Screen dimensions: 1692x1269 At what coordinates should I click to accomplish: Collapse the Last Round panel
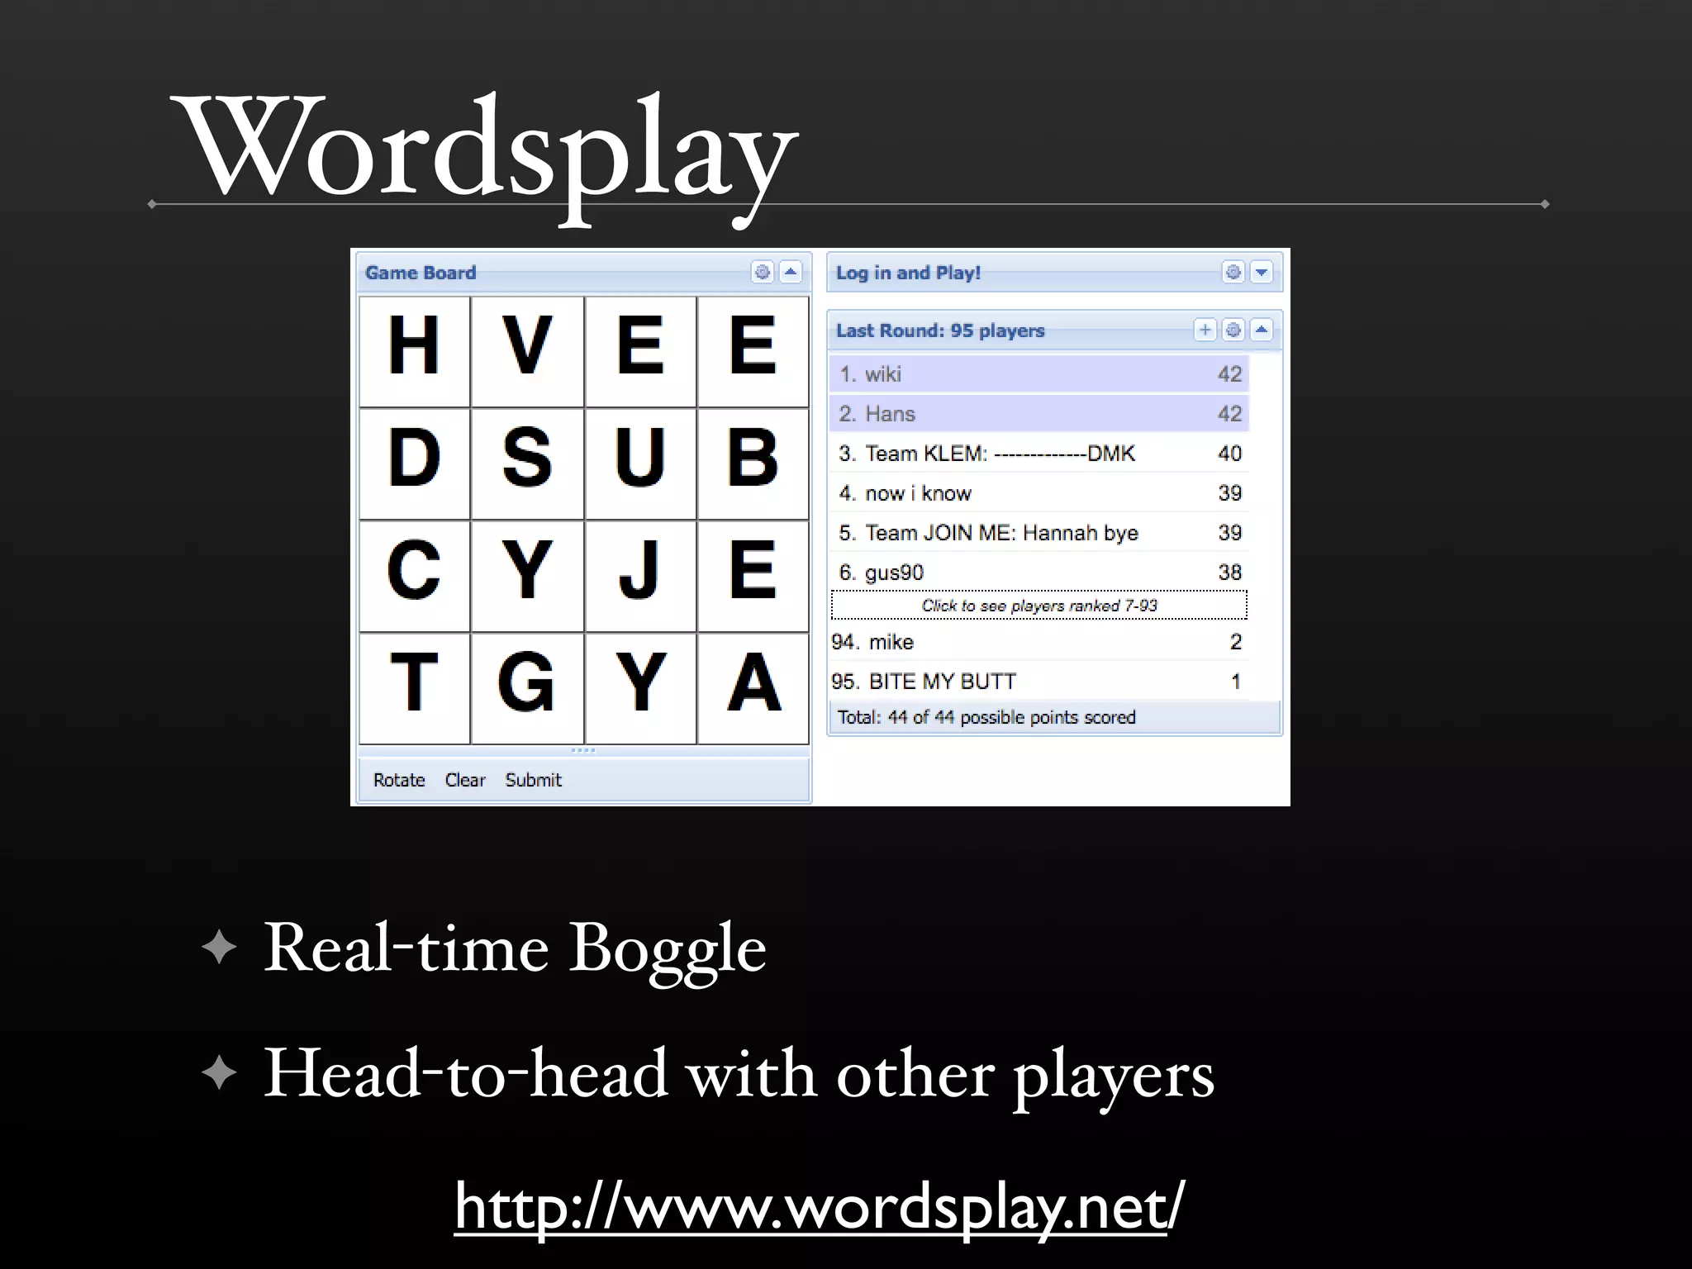tap(1262, 330)
